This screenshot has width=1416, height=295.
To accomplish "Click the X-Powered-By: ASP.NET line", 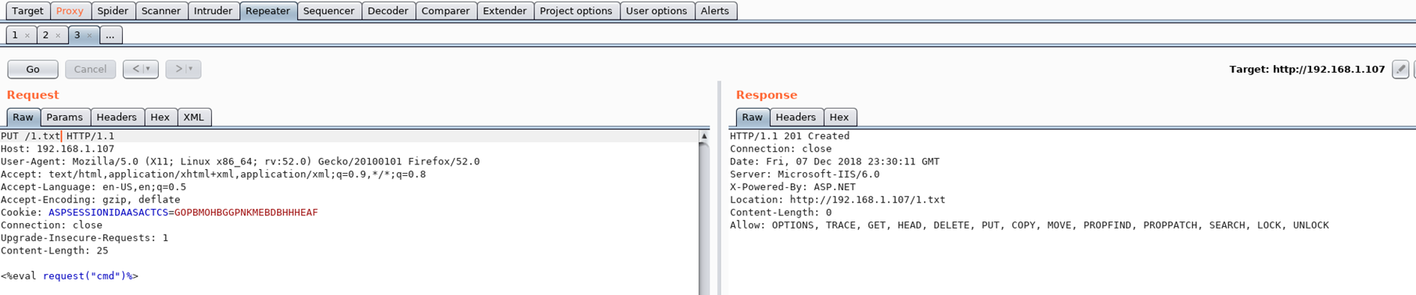I will (792, 187).
